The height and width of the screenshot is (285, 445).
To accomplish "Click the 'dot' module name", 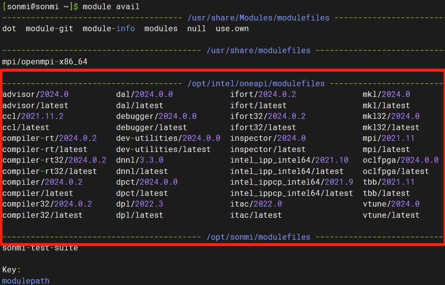I will click(9, 29).
